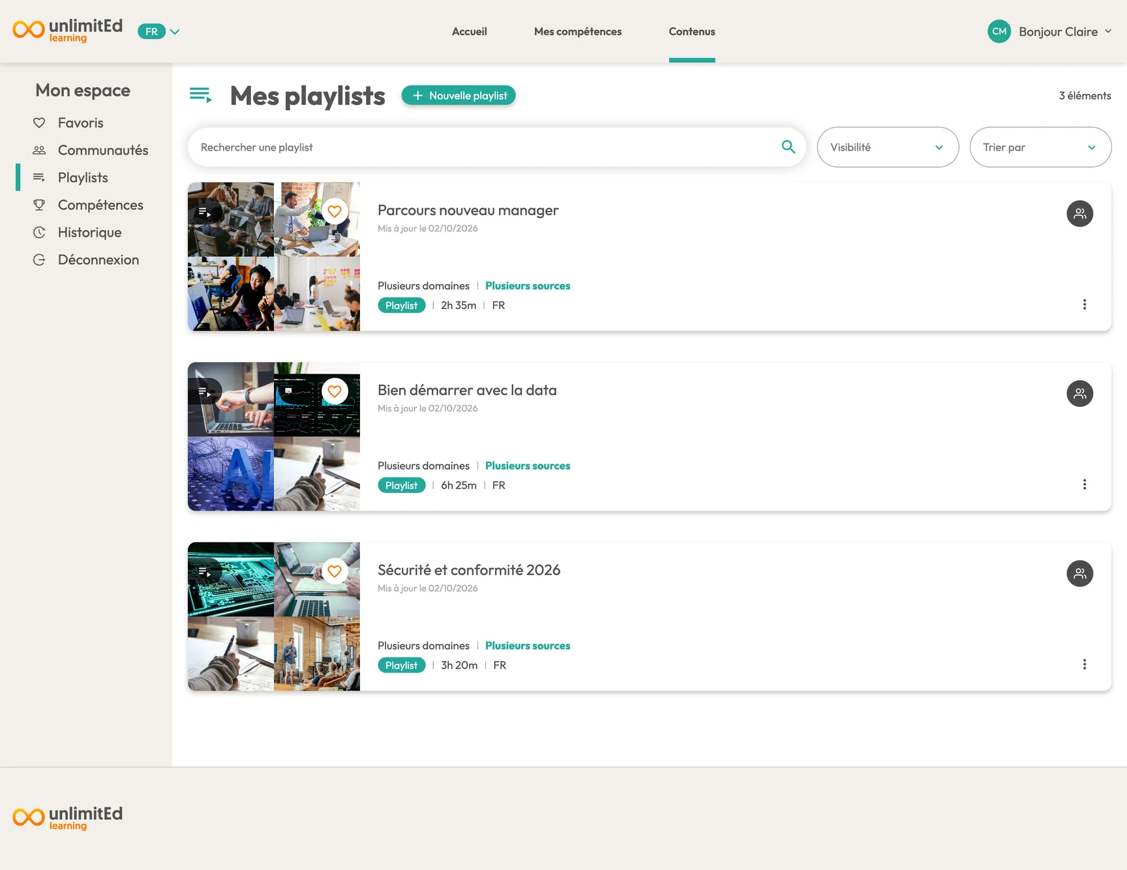Open the Sécurité et conformité 2026 title

(469, 570)
